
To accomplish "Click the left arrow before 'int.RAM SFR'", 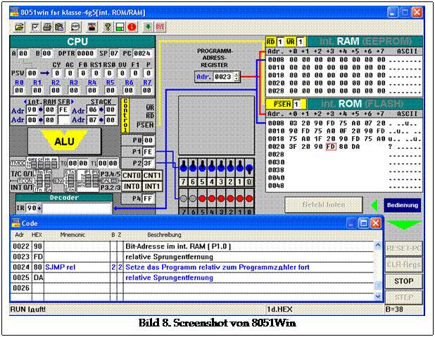I will 25,102.
